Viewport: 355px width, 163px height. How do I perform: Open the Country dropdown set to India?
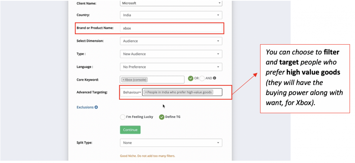(171, 15)
